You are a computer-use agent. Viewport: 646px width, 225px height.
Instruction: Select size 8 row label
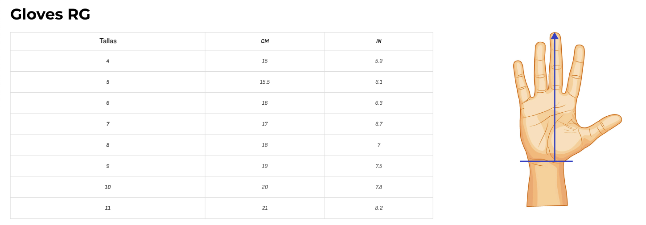point(108,145)
